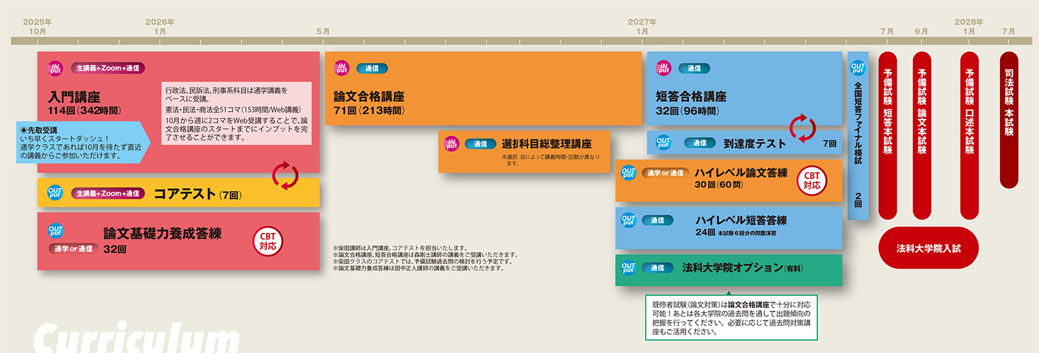
Task: Click the CBT対応 badge on 論文基礎力養成答練
Action: [x=268, y=241]
